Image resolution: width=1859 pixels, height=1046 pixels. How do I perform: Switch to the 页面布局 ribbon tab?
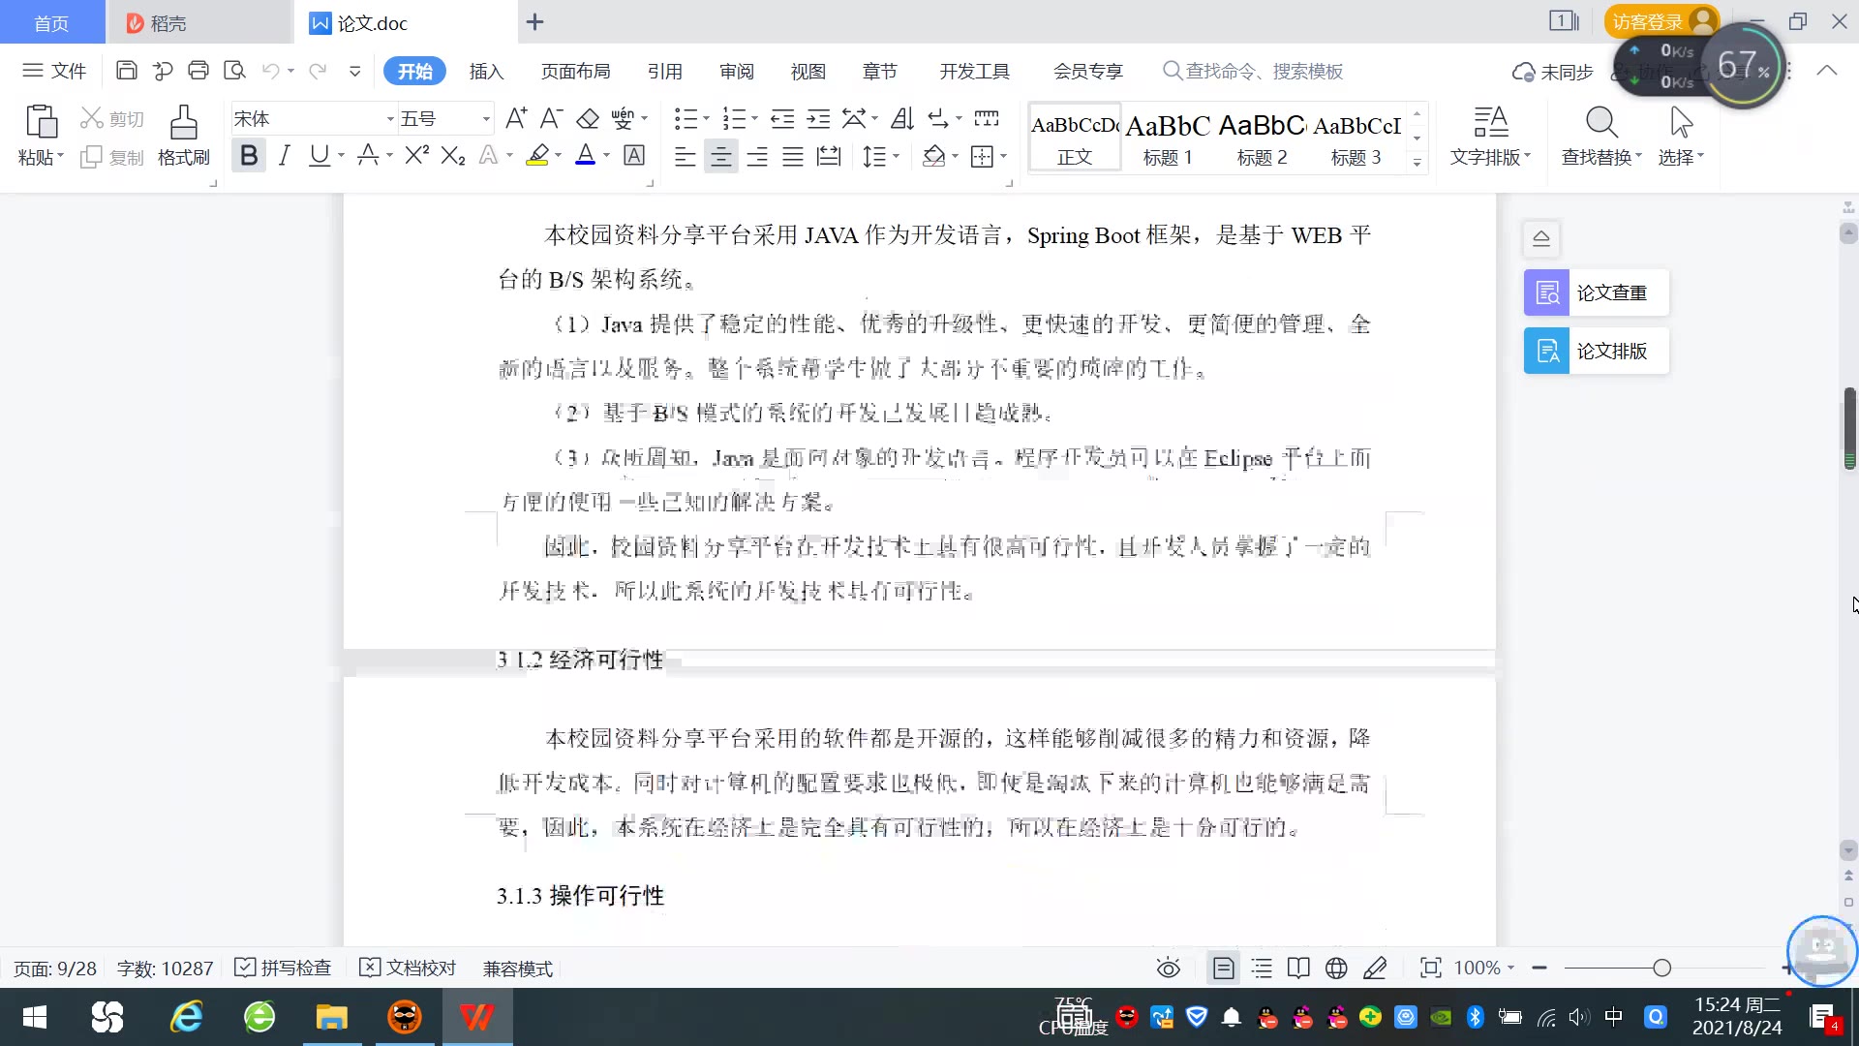575,72
